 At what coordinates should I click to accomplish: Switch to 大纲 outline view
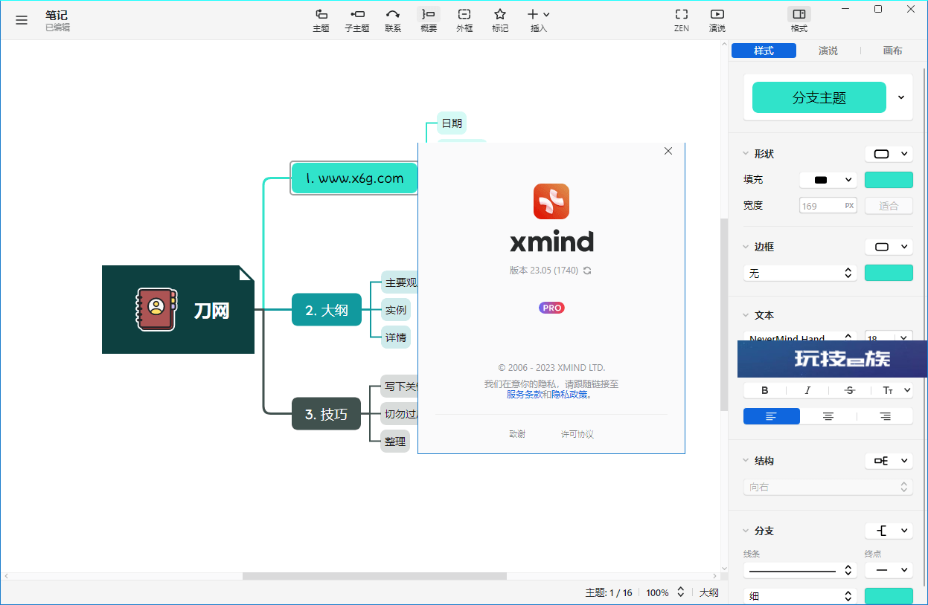(709, 592)
